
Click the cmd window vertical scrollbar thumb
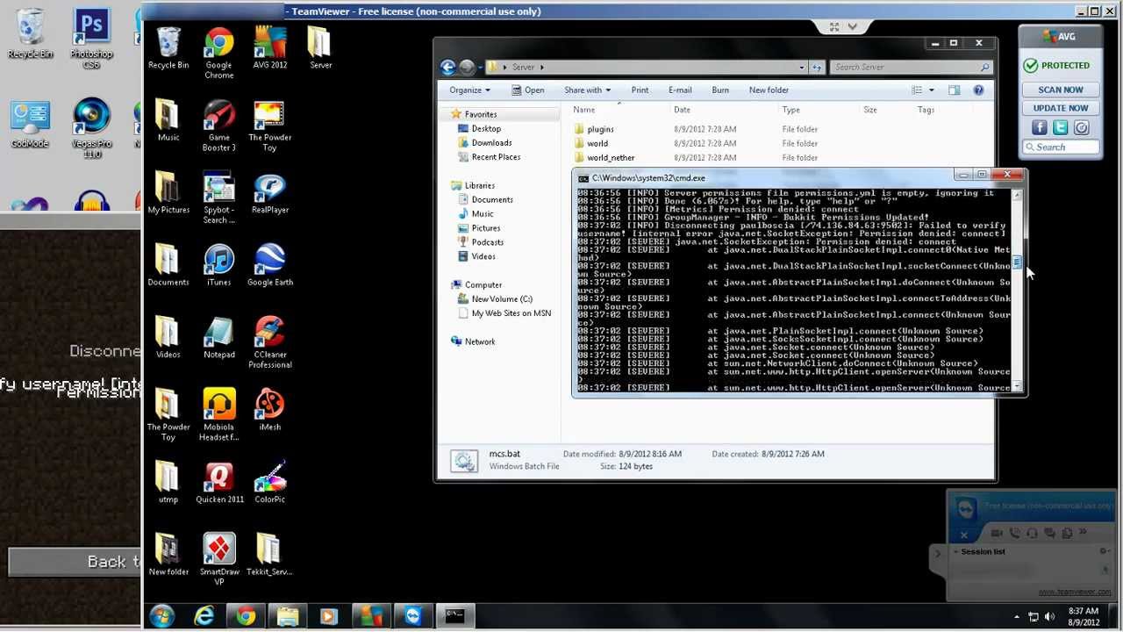1018,262
